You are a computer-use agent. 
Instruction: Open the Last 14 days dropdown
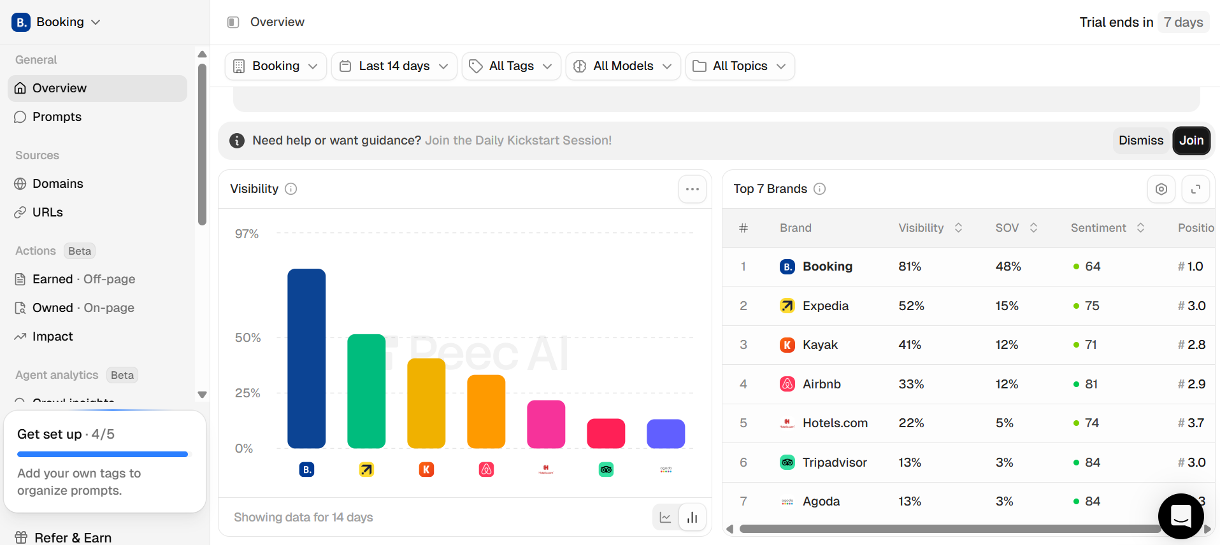point(394,66)
